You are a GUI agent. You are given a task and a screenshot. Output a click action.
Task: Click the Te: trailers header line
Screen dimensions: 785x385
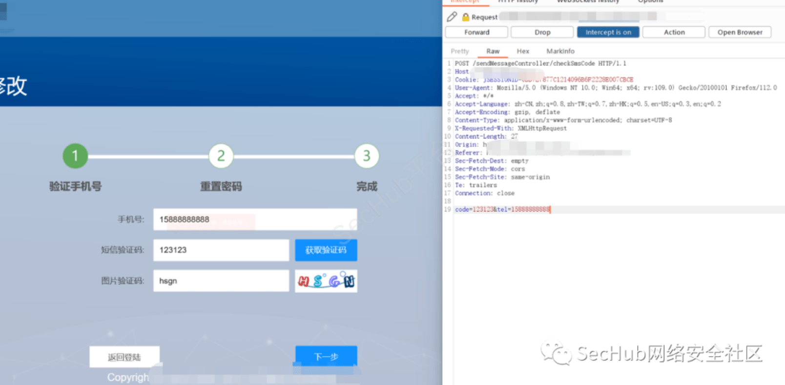pos(476,185)
